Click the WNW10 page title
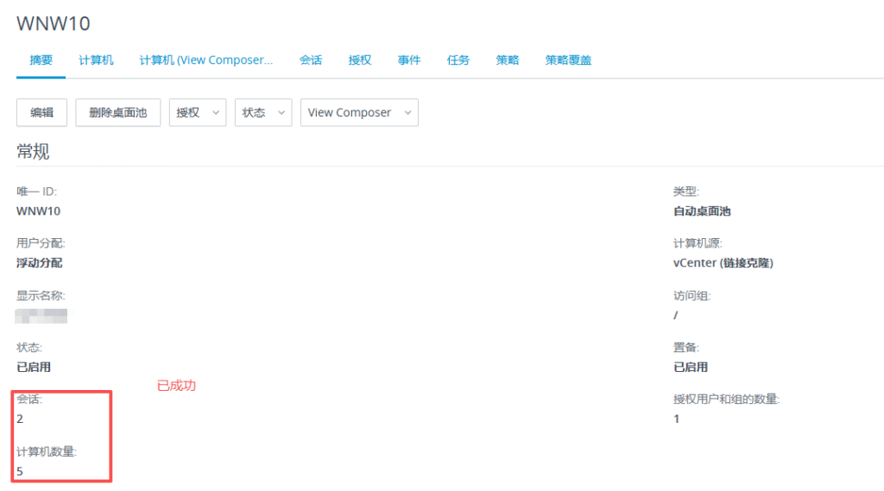Screen dimensions: 884x491 pos(54,23)
